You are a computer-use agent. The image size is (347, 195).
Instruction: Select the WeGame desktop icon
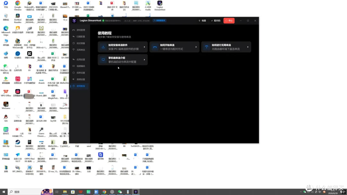pos(6,106)
